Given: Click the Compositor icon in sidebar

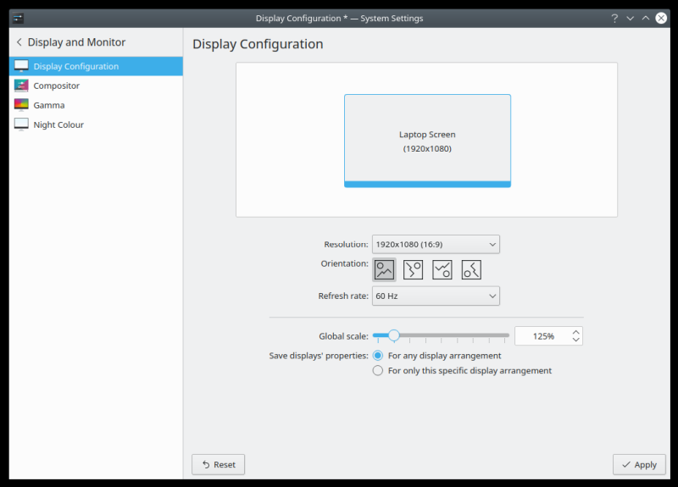Looking at the screenshot, I should coord(21,86).
